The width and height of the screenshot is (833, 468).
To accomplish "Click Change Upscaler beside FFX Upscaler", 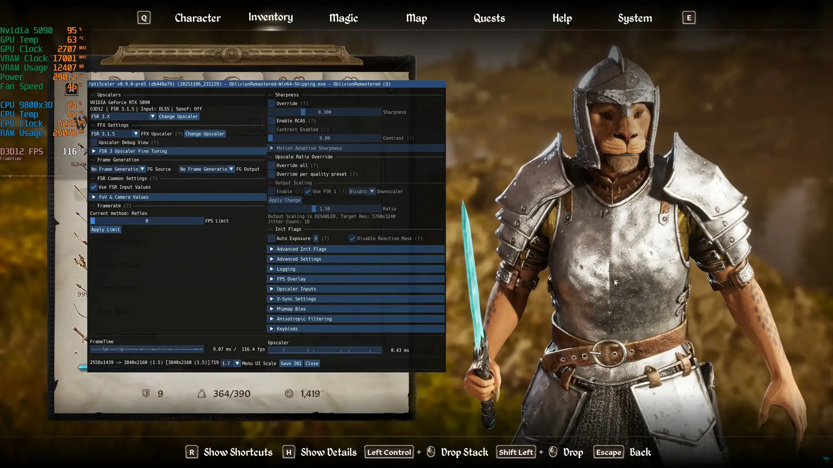I will tap(205, 134).
